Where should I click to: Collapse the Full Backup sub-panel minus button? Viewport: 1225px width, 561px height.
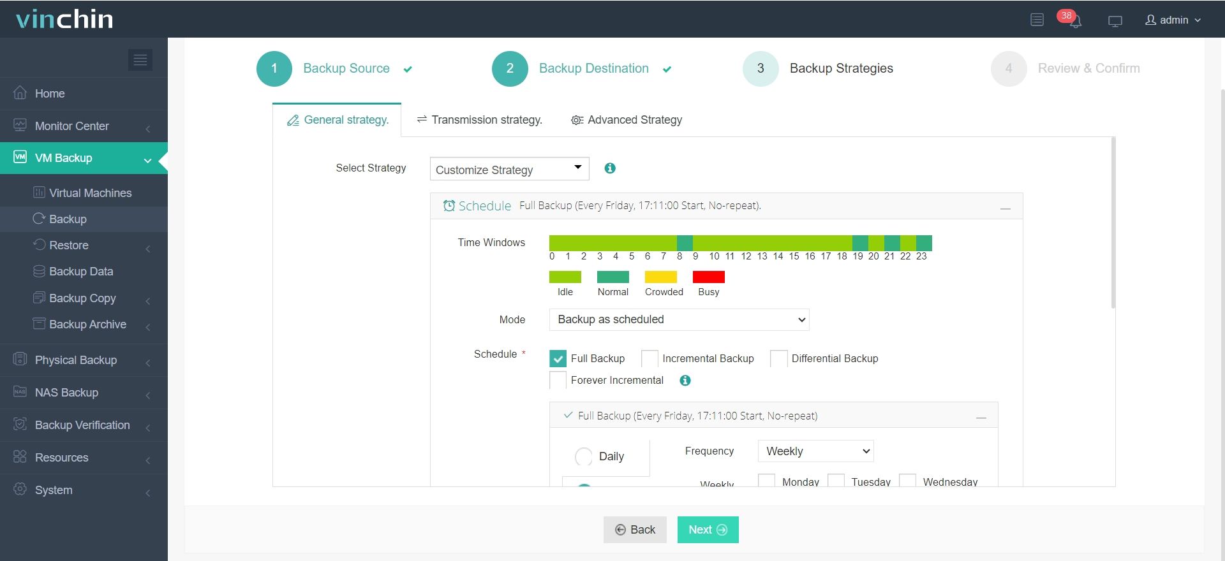(x=981, y=418)
